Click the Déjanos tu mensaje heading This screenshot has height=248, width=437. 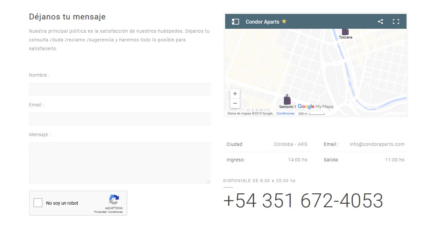coord(67,17)
